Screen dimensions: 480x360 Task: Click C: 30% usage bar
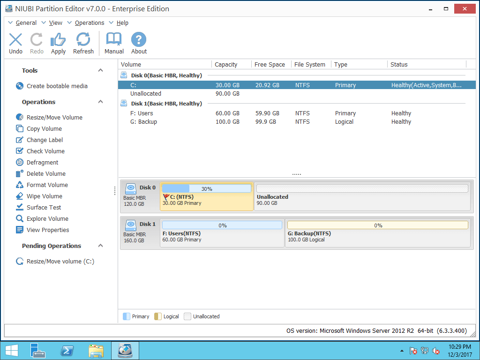click(207, 188)
